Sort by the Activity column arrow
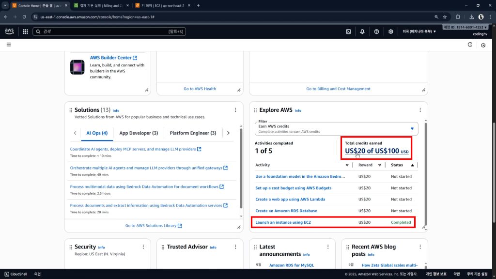This screenshot has width=496, height=279. 347,165
